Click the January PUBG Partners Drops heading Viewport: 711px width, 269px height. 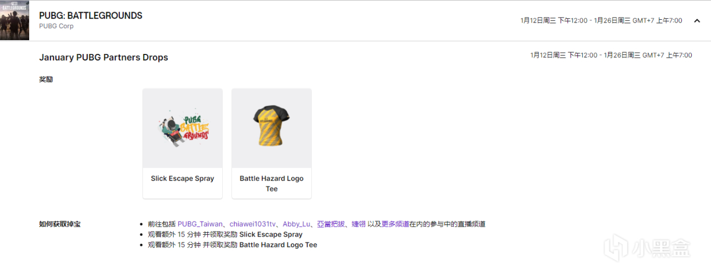103,57
